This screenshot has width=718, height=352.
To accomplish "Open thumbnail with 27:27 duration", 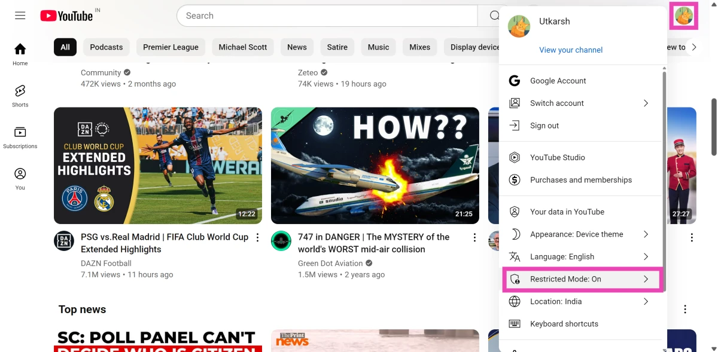I will click(x=682, y=166).
